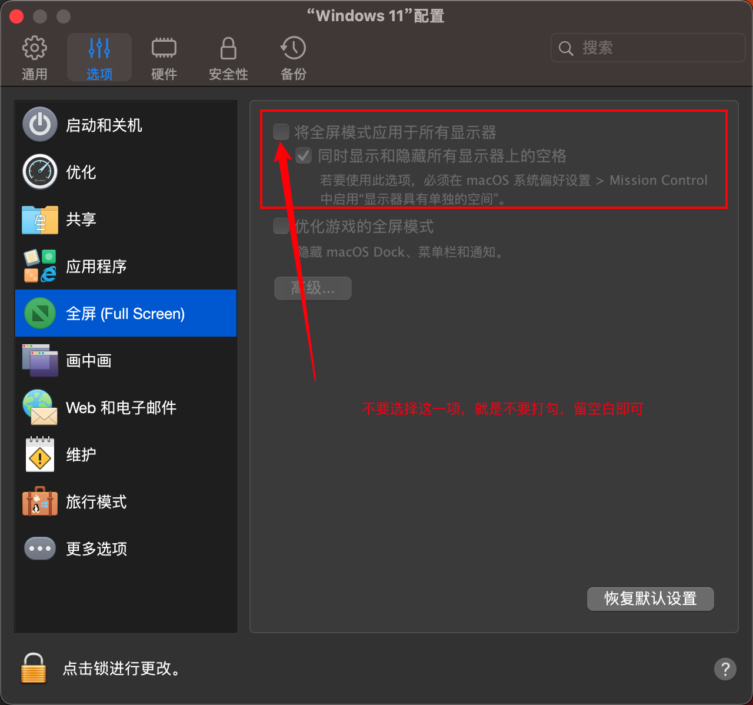Open the 备份 (Backup) clock icon

coord(293,48)
